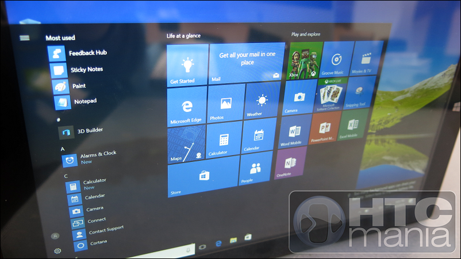The width and height of the screenshot is (461, 259).
Task: Open the Calendar tile
Action: coord(259,136)
